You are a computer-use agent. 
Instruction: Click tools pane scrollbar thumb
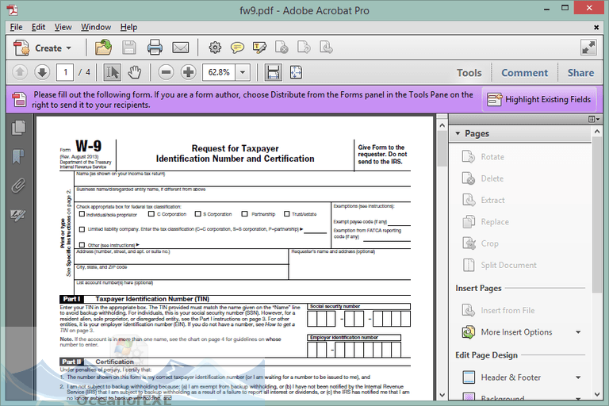click(x=597, y=214)
